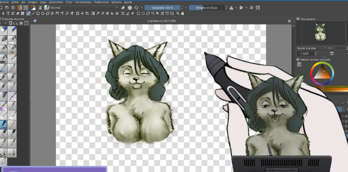Select the pan hand tool
Image resolution: width=348 pixels, height=172 pixels.
(183, 14)
